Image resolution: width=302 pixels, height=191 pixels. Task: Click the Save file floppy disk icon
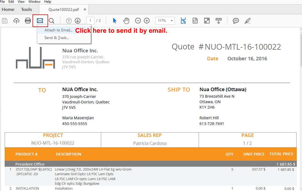5,21
